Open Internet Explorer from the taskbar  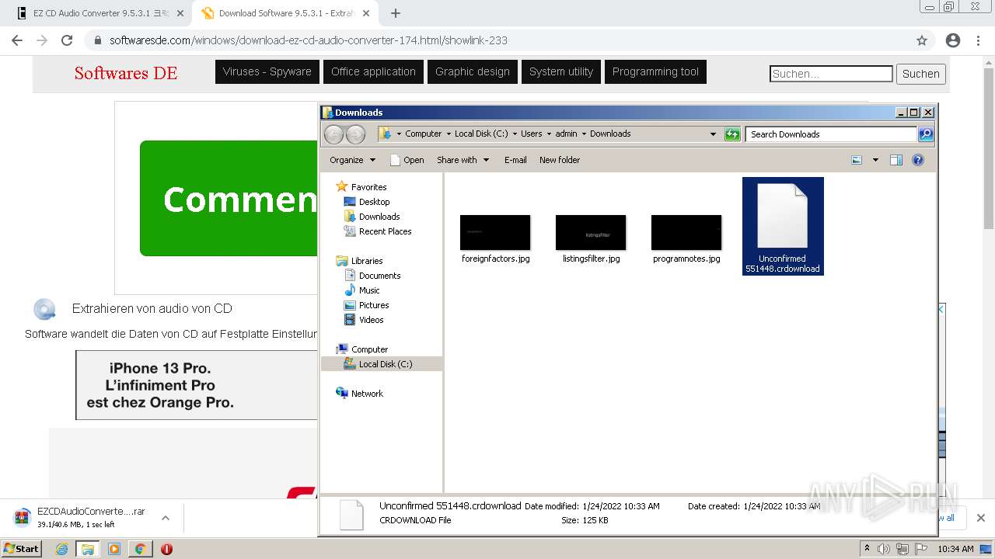coord(61,549)
